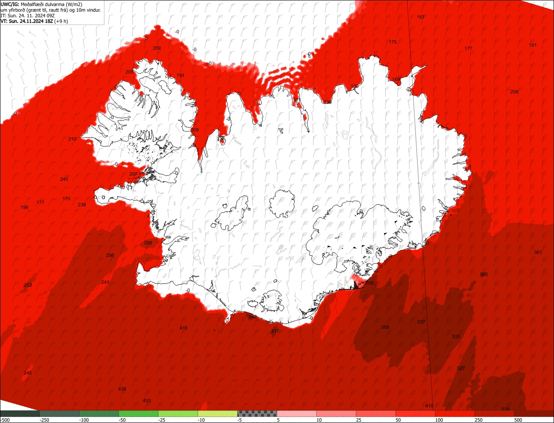
Task: Click the darkest green -500 to -250 legend swatch
Action: pos(20,413)
